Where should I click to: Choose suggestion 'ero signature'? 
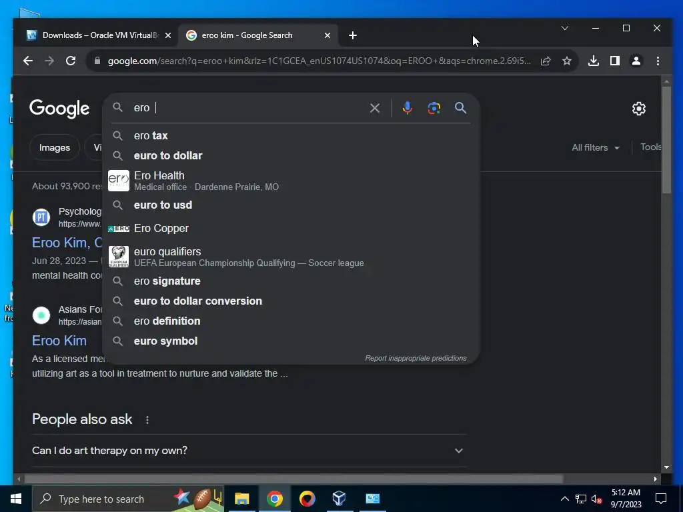click(291, 281)
